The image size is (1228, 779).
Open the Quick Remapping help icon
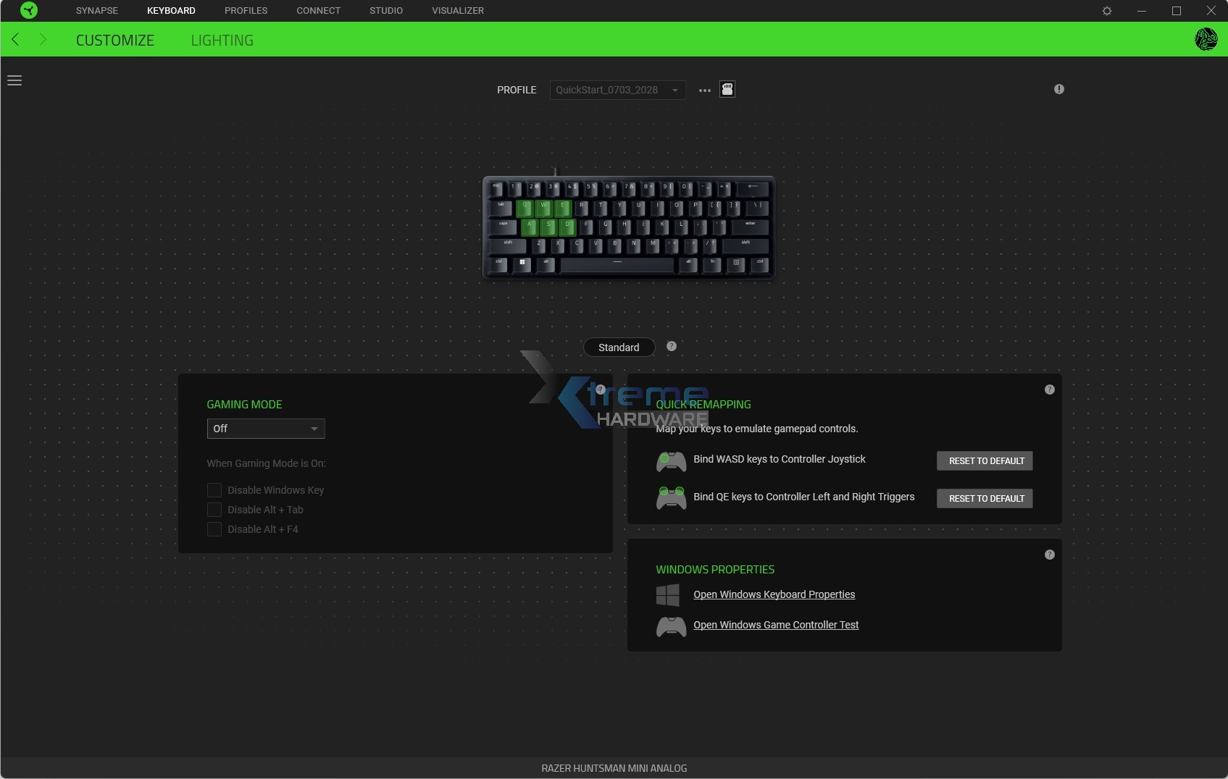point(1049,389)
